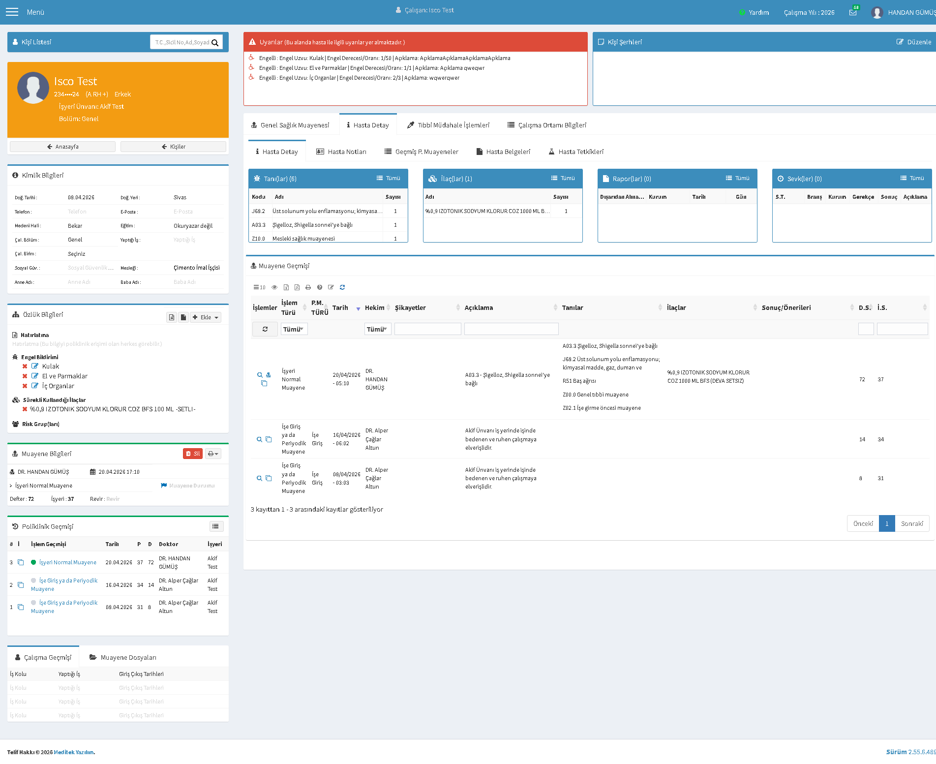Open the İşyeri Normal Muayene link
The image size is (936, 764).
tap(68, 562)
